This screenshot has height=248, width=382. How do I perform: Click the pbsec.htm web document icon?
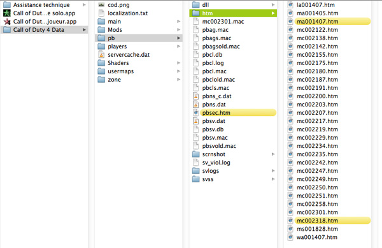(x=195, y=113)
